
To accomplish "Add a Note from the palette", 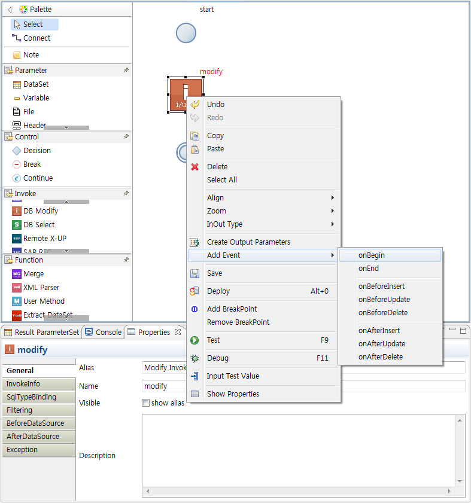I will click(31, 55).
